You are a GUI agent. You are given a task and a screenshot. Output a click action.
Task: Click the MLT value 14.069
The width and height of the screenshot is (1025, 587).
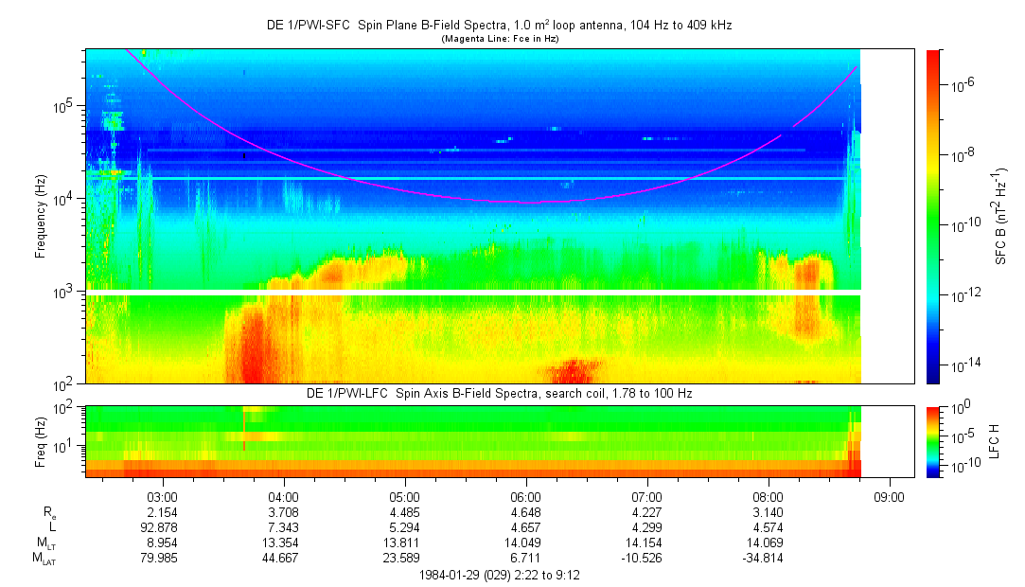coord(765,543)
